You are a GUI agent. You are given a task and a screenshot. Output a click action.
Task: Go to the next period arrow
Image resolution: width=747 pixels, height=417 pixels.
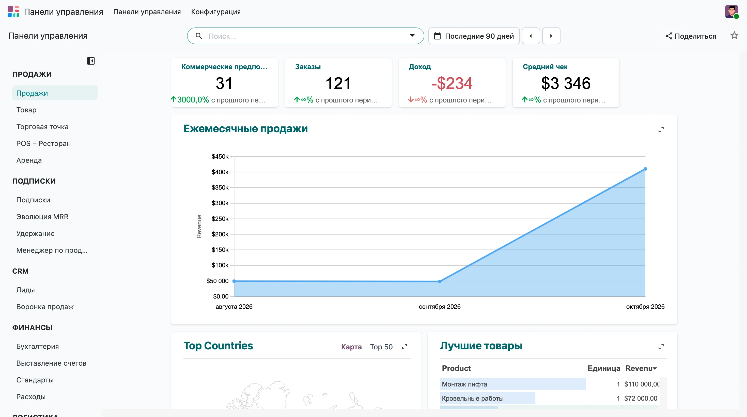pyautogui.click(x=551, y=36)
